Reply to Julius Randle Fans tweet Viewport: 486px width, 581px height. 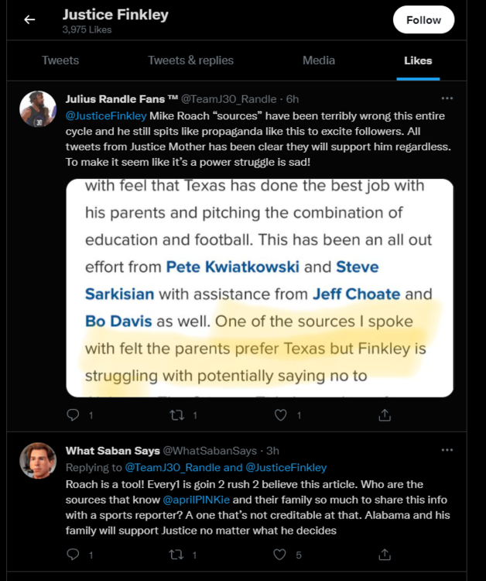[74, 415]
